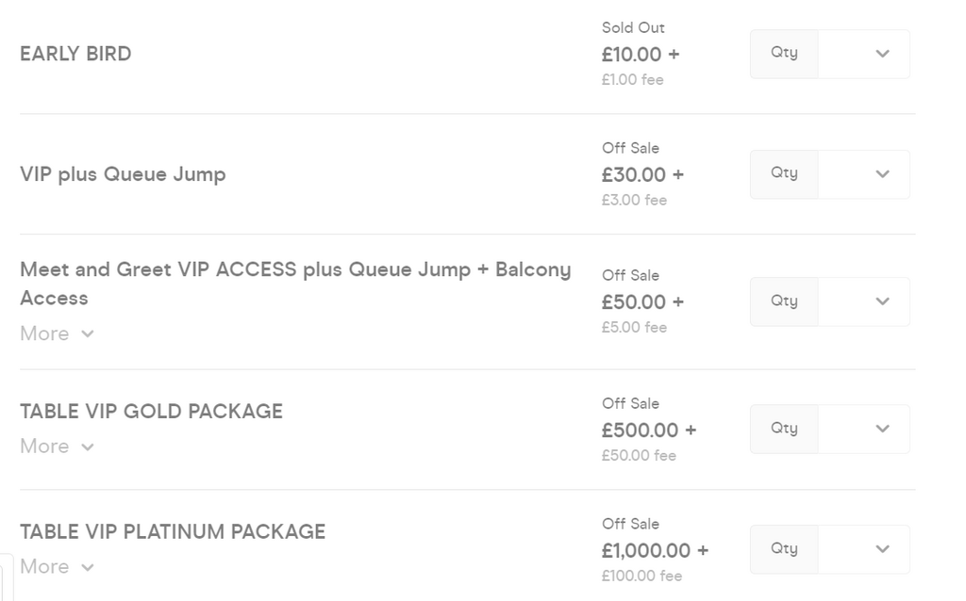Image resolution: width=966 pixels, height=601 pixels.
Task: Open the EARLY BIRD quantity dropdown
Action: (x=829, y=54)
